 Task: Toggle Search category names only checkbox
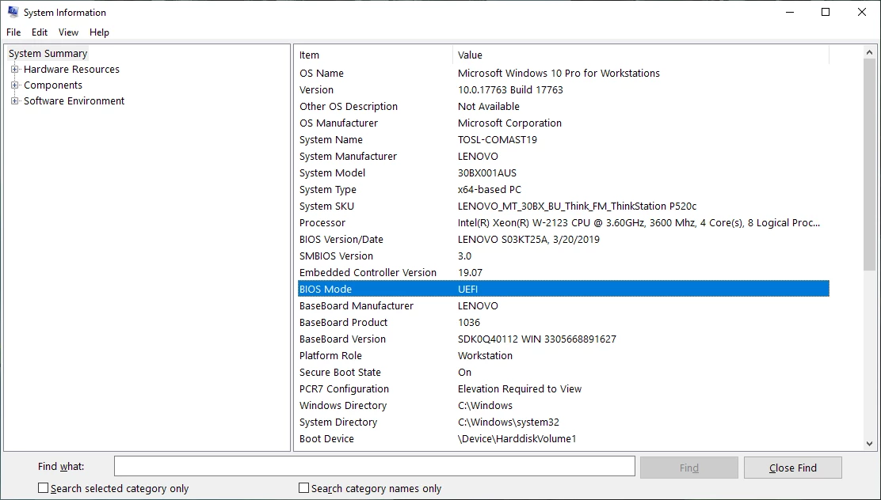(x=304, y=488)
